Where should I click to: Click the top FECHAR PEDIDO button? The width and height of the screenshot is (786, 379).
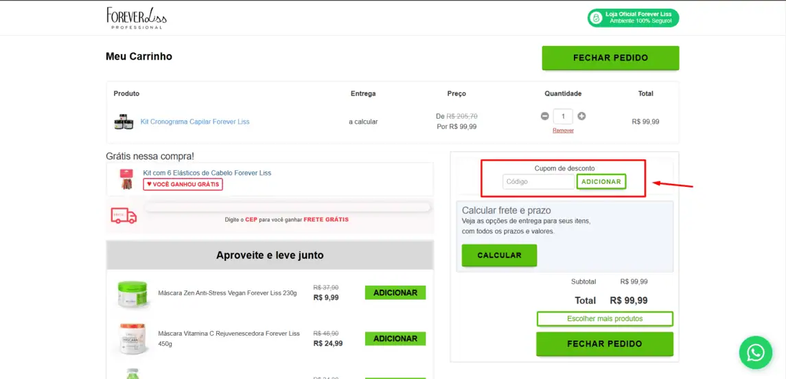(610, 58)
